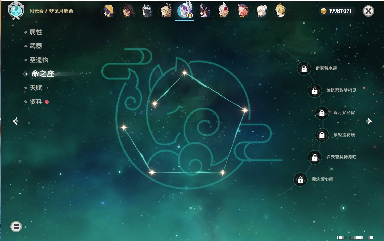Screen dimensions: 384x241
Task: Open the four-square grid view button
Action: coord(16,227)
